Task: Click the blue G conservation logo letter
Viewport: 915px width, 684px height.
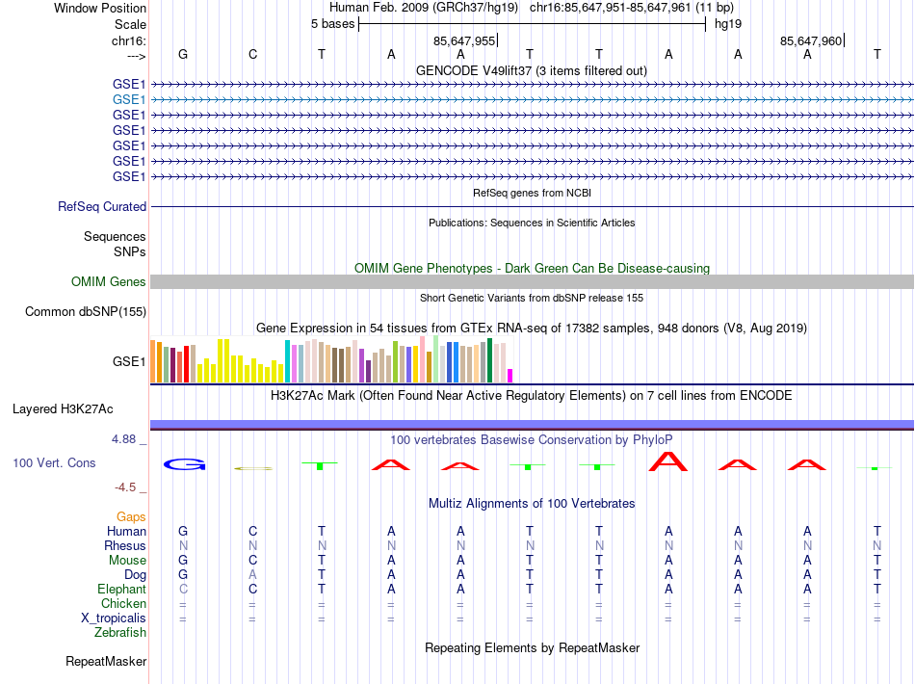Action: [184, 464]
